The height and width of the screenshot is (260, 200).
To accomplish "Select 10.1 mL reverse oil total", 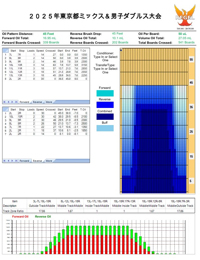I will [118, 38].
